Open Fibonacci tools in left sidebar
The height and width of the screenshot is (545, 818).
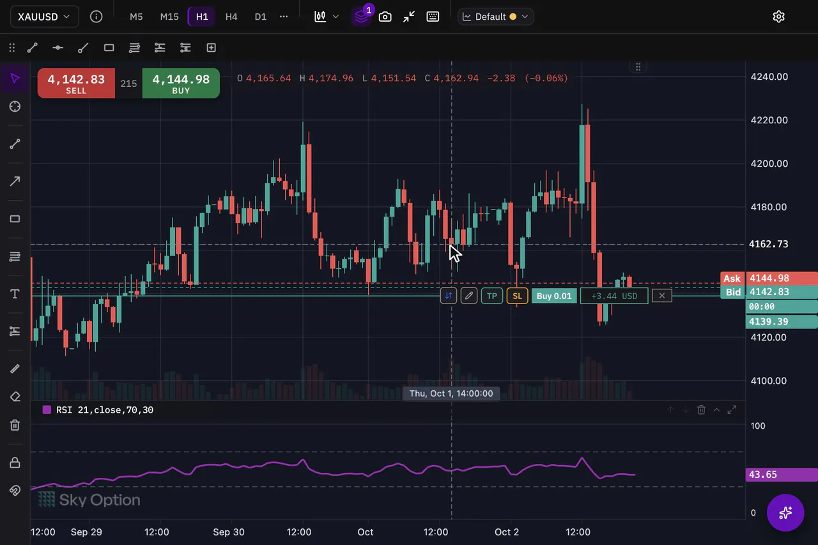[x=15, y=256]
